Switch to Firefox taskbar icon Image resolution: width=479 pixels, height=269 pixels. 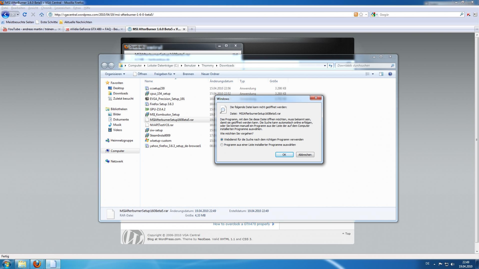[37, 264]
